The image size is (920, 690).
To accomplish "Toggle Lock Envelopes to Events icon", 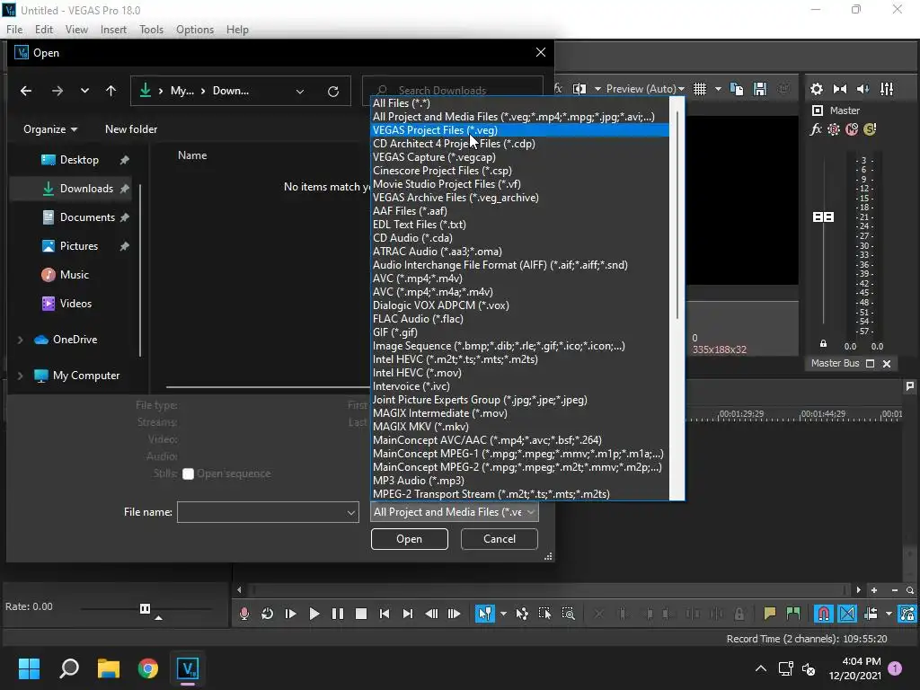I will [907, 614].
